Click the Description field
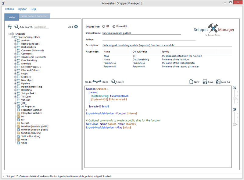Image resolution: width=244 pixels, height=180 pixels. [x=167, y=45]
